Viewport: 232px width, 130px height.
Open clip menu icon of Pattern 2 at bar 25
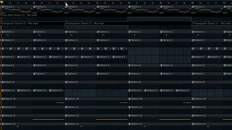(x=3, y=32)
